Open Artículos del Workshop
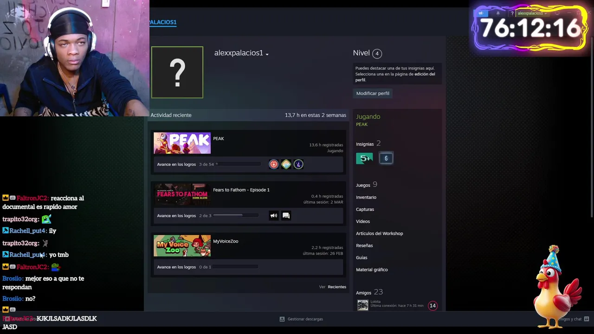Viewport: 594px width, 334px height. click(380, 233)
